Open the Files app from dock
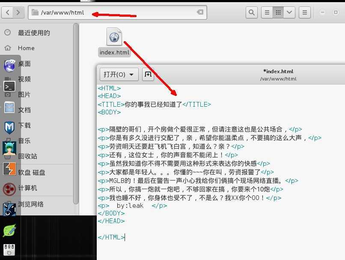This screenshot has width=345, height=260. (x=9, y=108)
